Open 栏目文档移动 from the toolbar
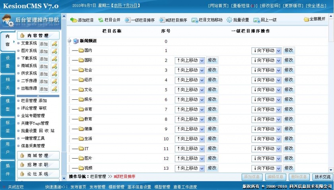The height and width of the screenshot is (190, 334). click(x=207, y=20)
